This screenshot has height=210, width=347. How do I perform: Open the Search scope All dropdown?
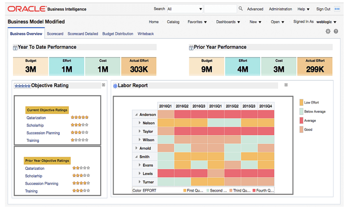[185, 9]
